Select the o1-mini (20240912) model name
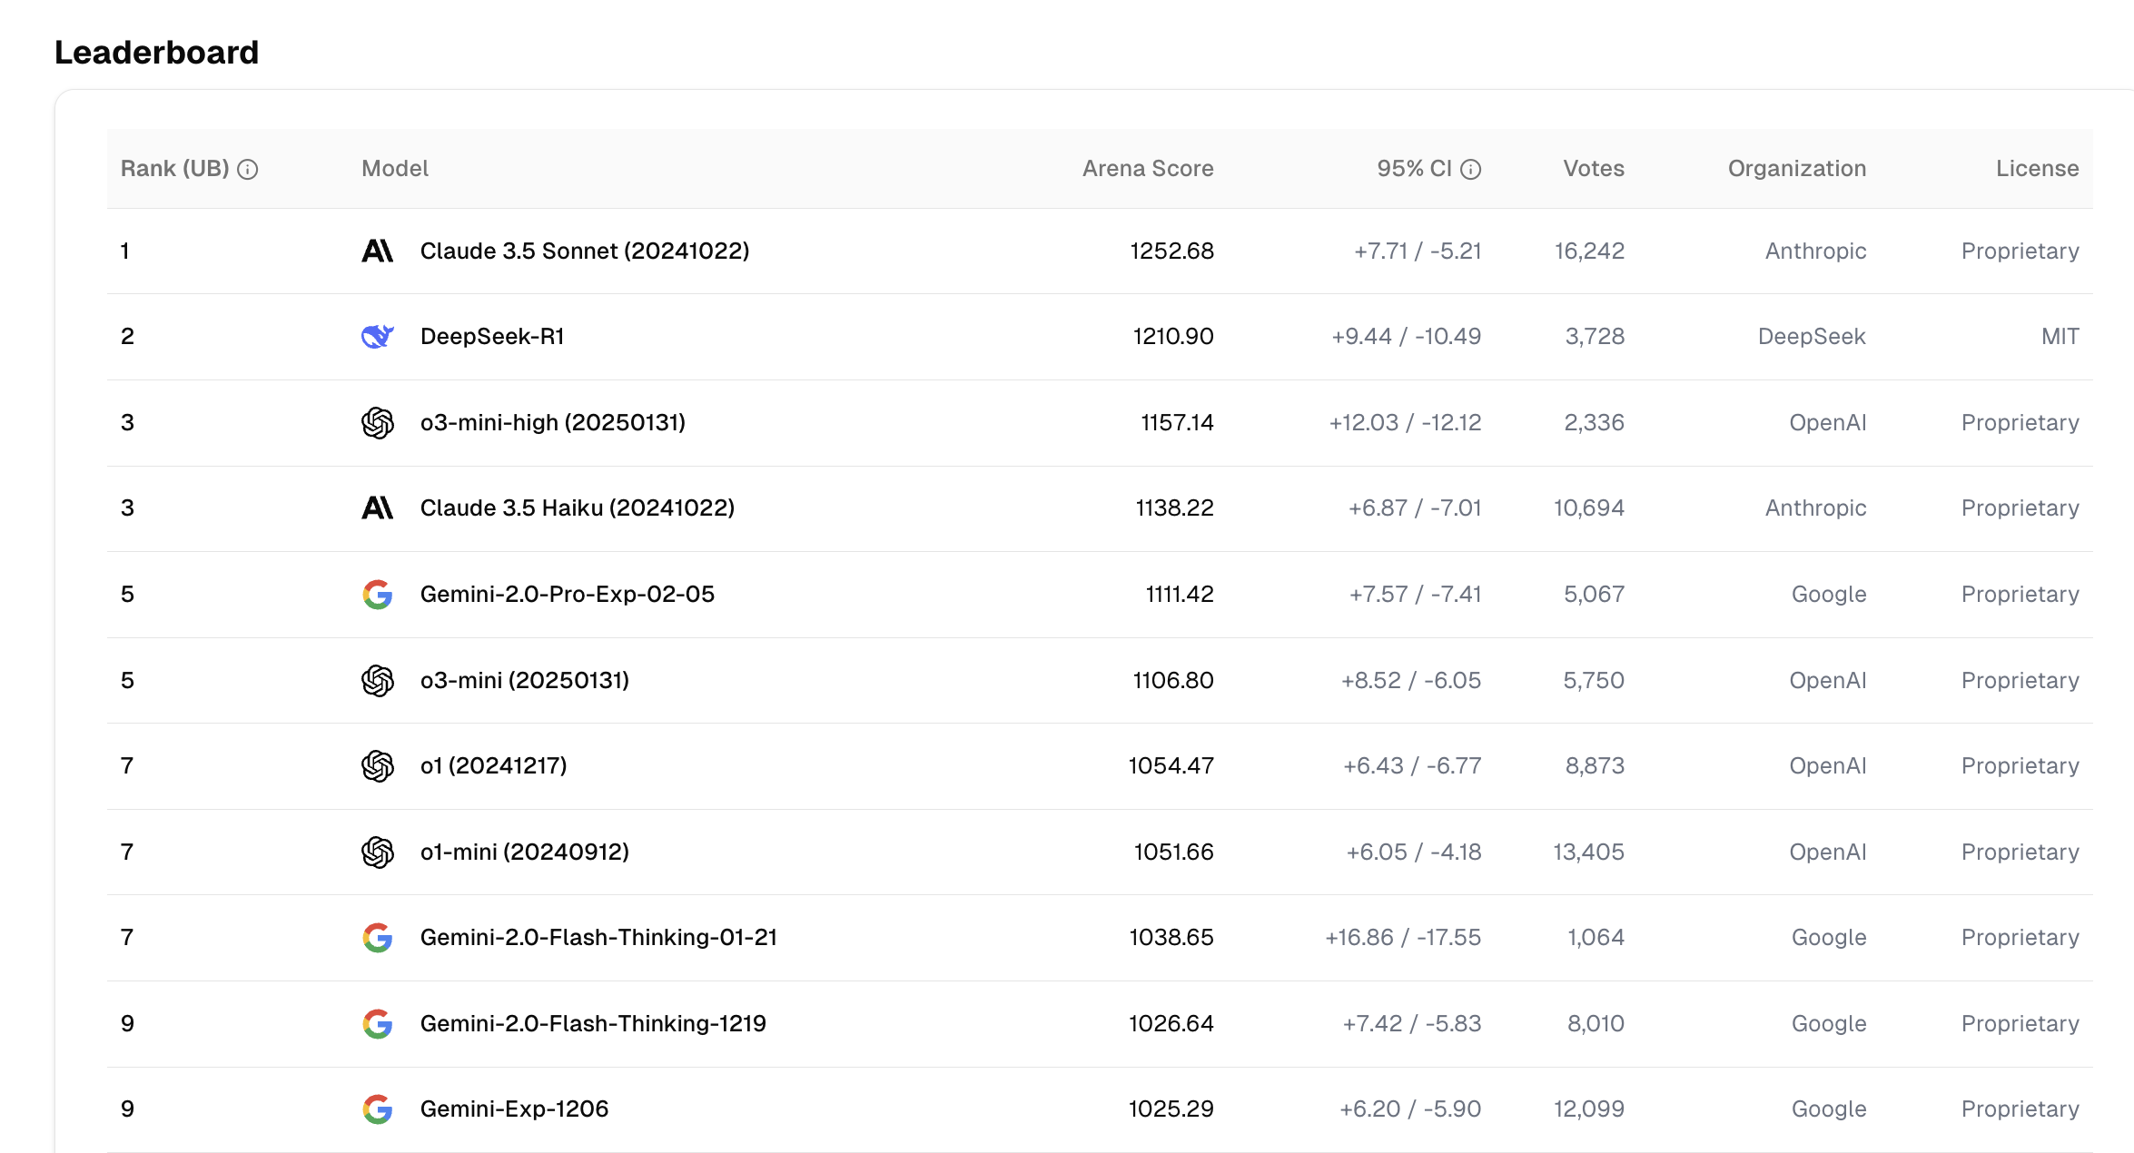 pyautogui.click(x=525, y=852)
